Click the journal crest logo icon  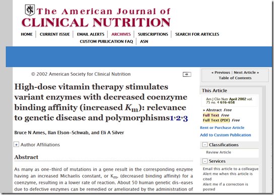pos(30,10)
